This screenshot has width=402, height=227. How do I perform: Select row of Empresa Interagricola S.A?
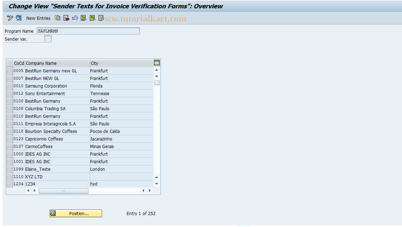point(10,124)
